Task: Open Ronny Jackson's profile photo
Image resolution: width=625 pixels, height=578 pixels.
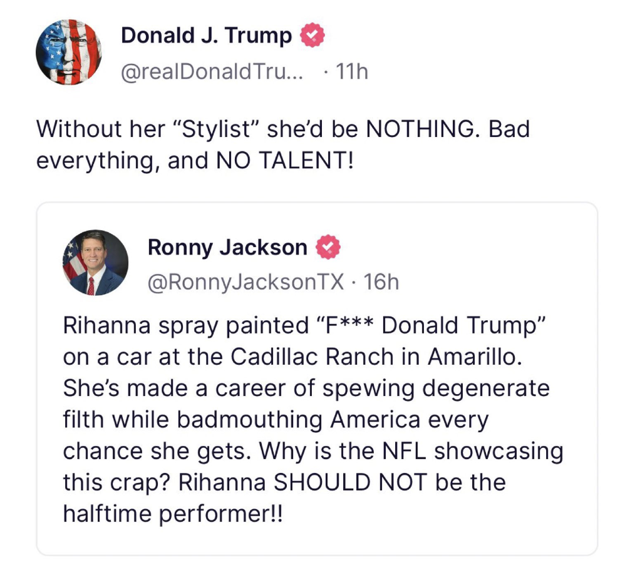Action: [x=95, y=263]
